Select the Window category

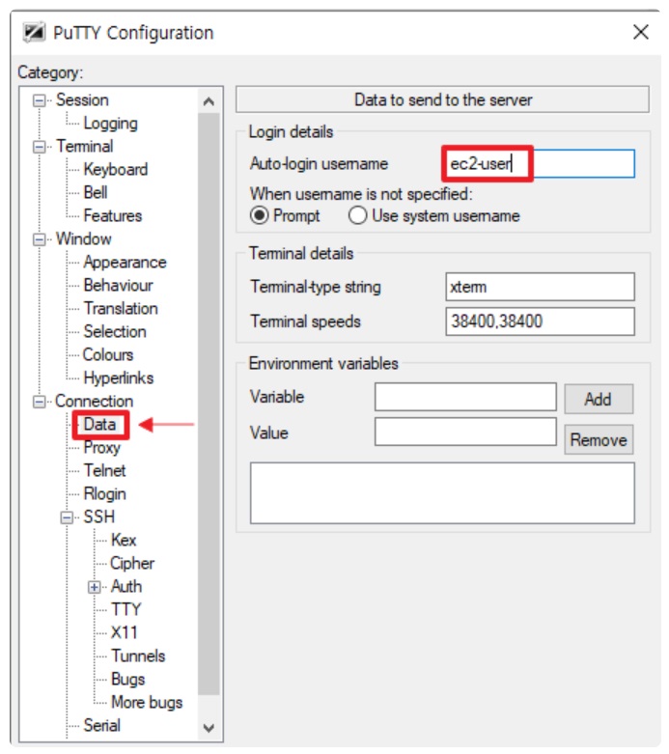tap(84, 239)
